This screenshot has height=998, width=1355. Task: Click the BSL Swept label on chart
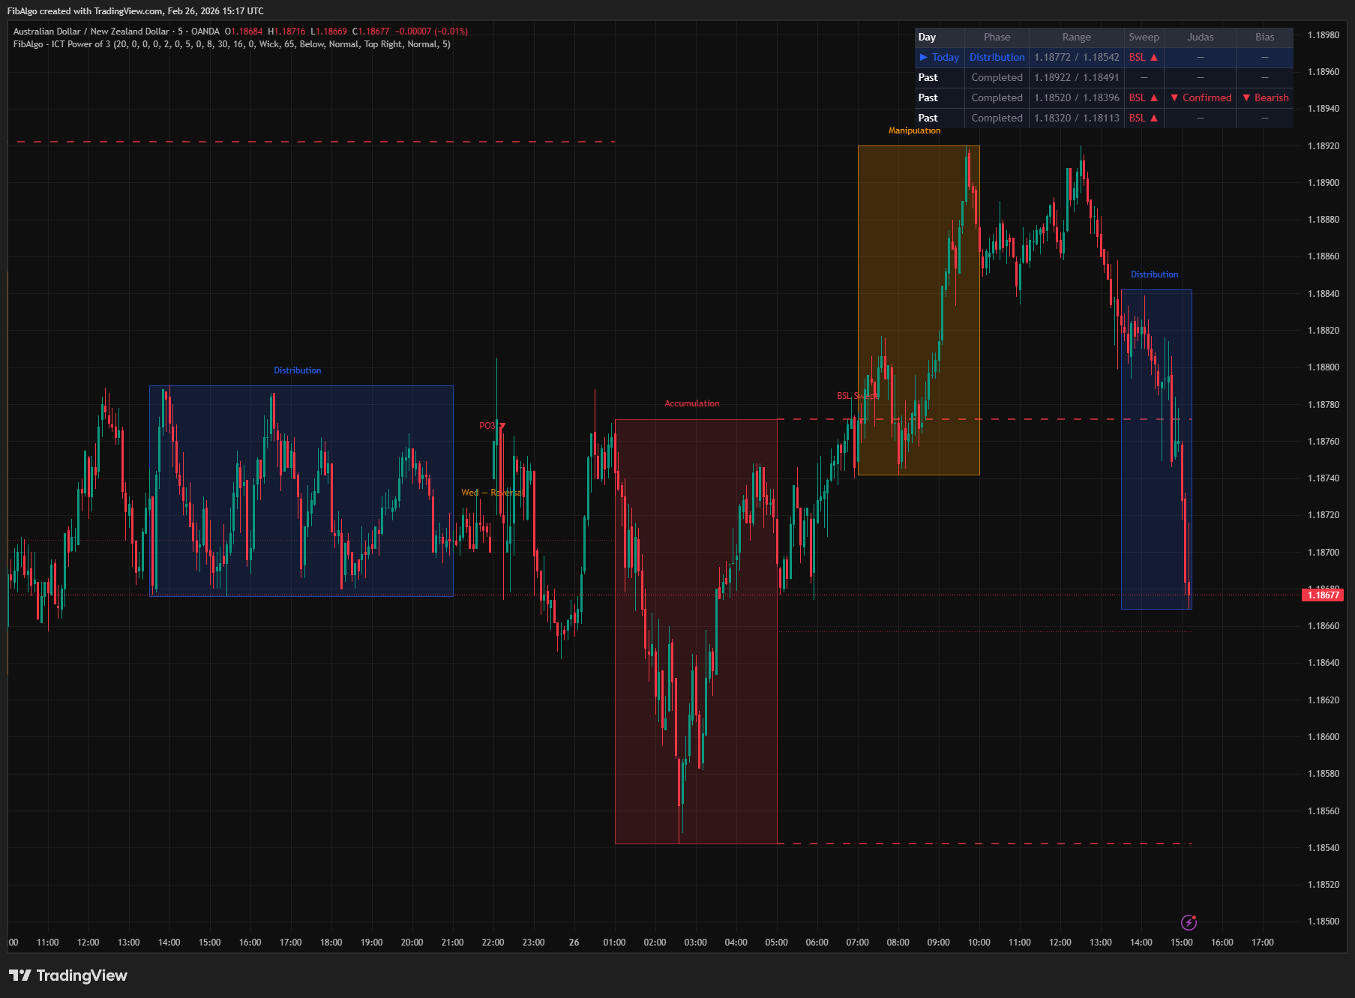[857, 396]
